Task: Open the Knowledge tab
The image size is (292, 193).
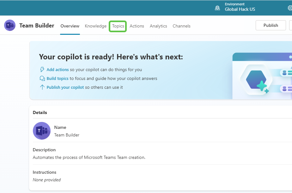Action: pyautogui.click(x=95, y=26)
